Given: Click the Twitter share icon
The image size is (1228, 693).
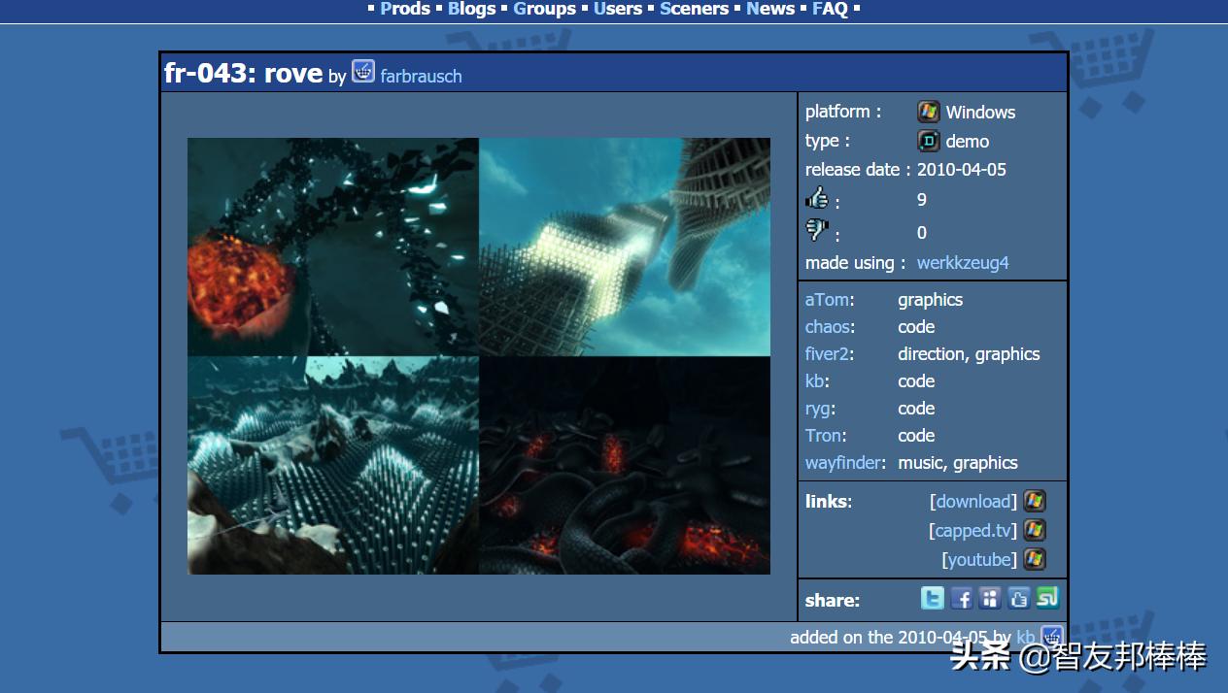Looking at the screenshot, I should 932,599.
